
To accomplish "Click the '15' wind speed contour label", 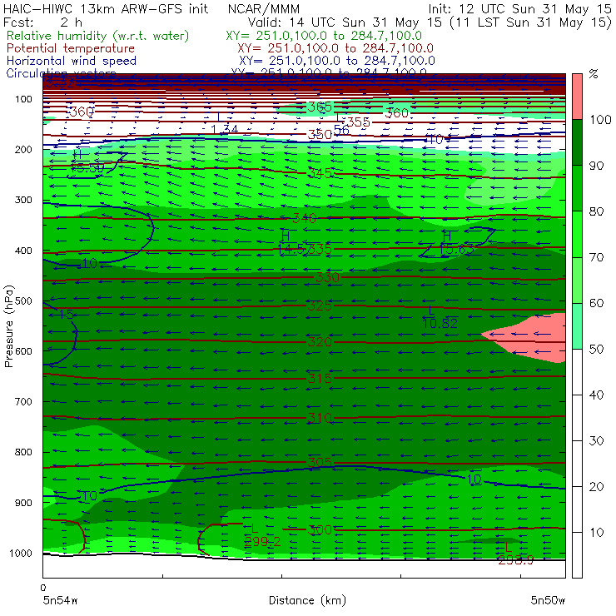I will tap(66, 315).
